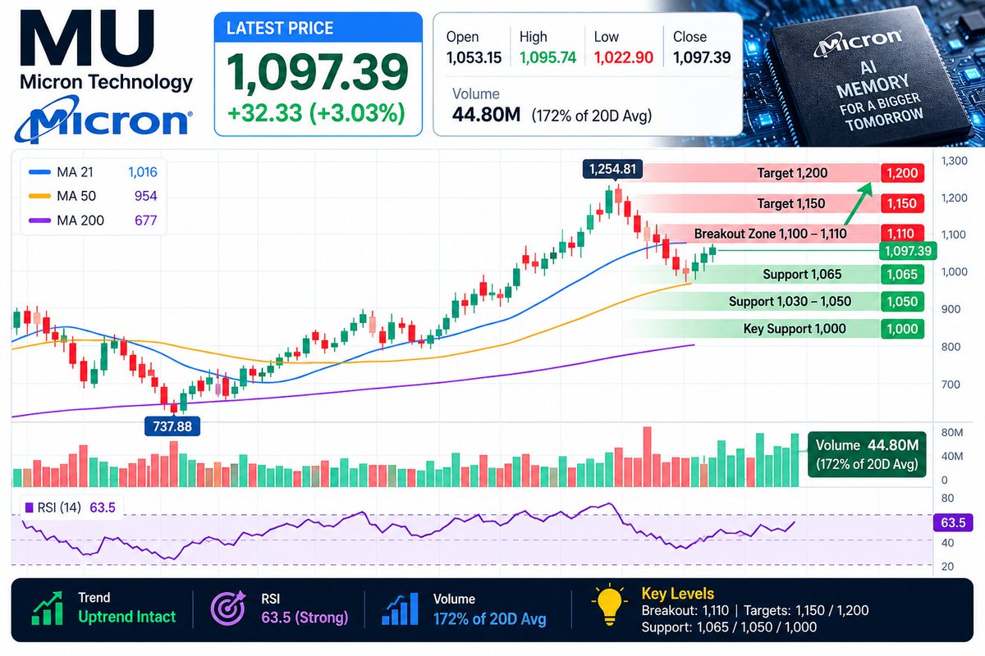Screen dimensions: 985x656
Task: Click the red 1,200 price tag
Action: (902, 174)
